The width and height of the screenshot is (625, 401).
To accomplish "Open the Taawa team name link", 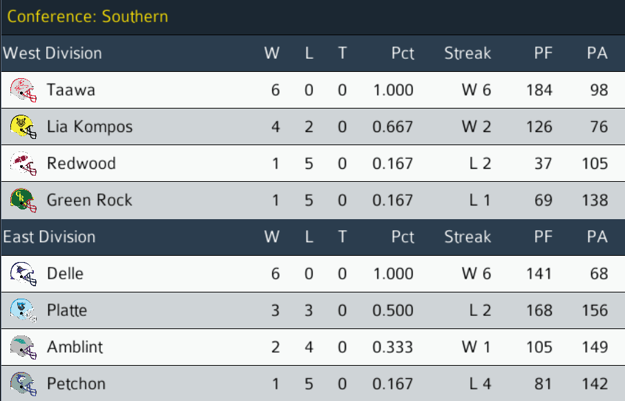I will 70,90.
